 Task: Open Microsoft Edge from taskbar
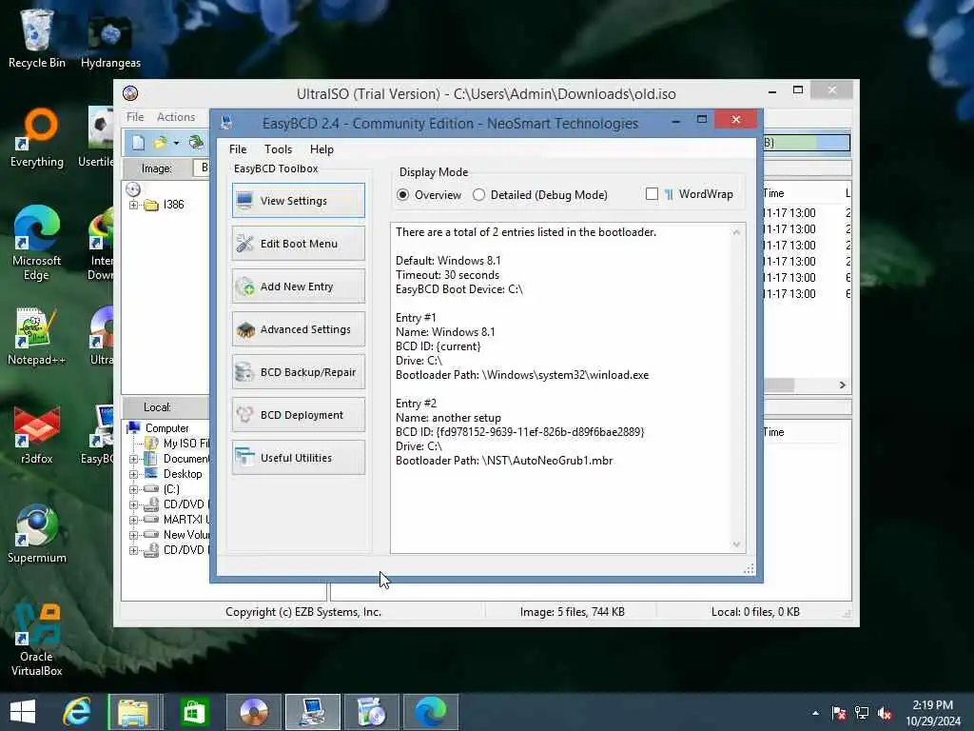point(431,712)
